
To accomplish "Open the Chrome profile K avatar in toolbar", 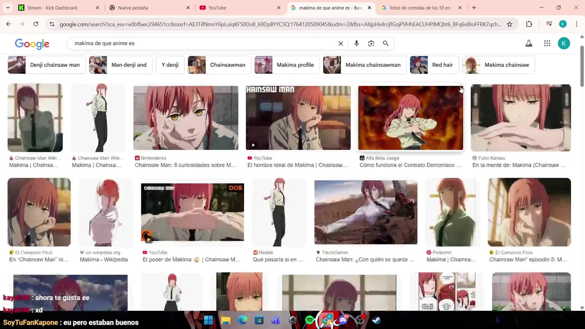I will coord(563,24).
